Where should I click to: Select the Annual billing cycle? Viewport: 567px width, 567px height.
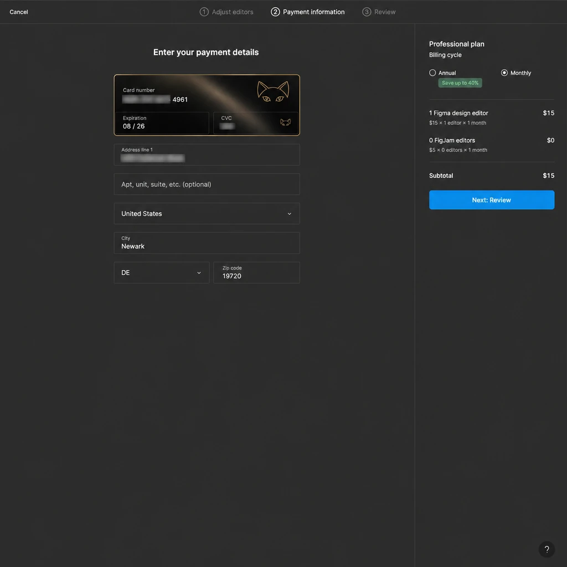click(x=432, y=73)
